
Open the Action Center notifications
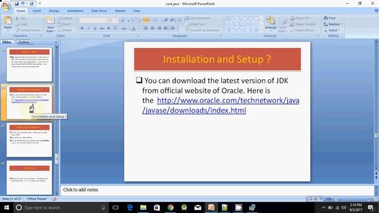pyautogui.click(x=371, y=208)
